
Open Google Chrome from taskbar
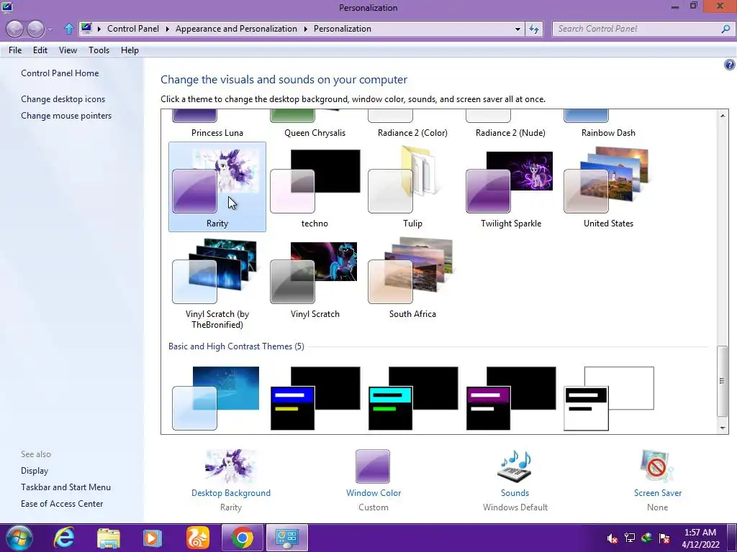[x=242, y=538]
